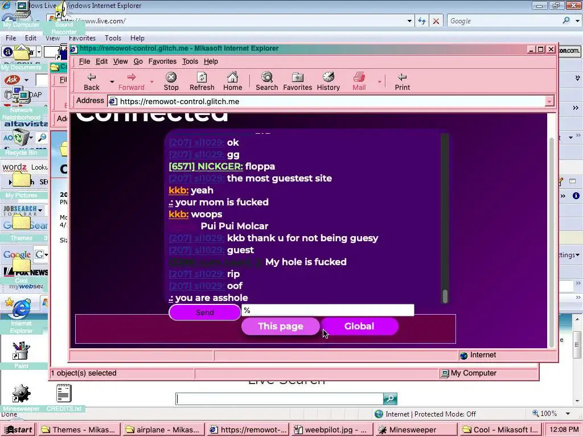Click the outer IE red stop icon
This screenshot has height=437, width=583.
[436, 21]
